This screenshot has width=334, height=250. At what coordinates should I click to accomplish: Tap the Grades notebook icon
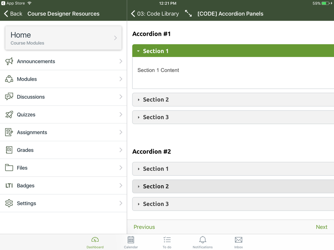(x=9, y=150)
